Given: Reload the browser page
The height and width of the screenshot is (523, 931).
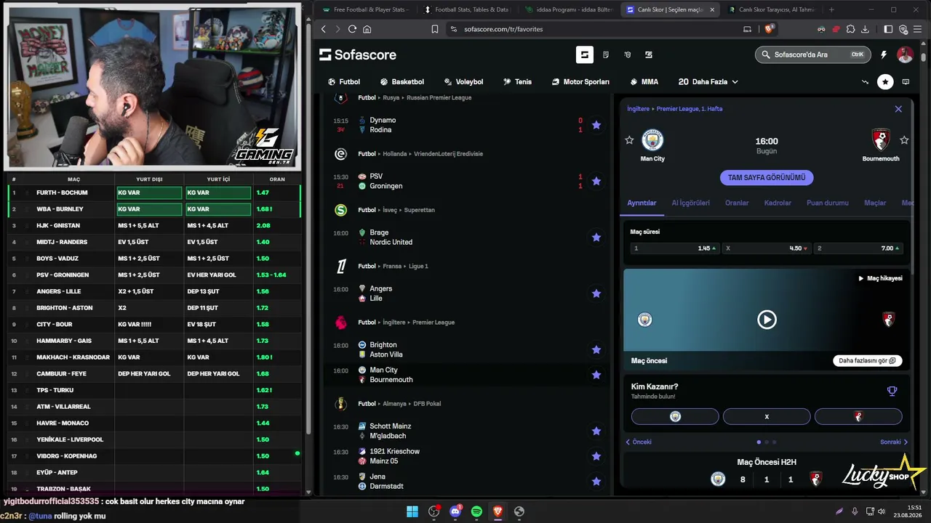Looking at the screenshot, I should [x=352, y=29].
